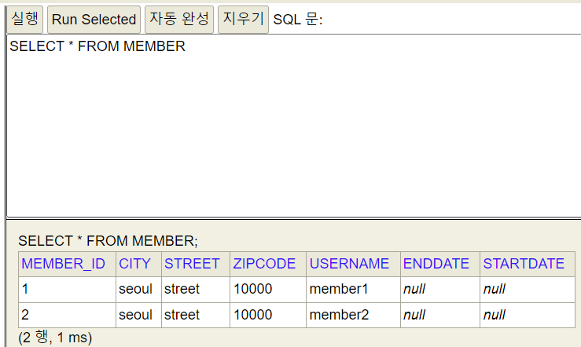Select the MEMBER_ID column header
The image size is (581, 347).
point(67,264)
